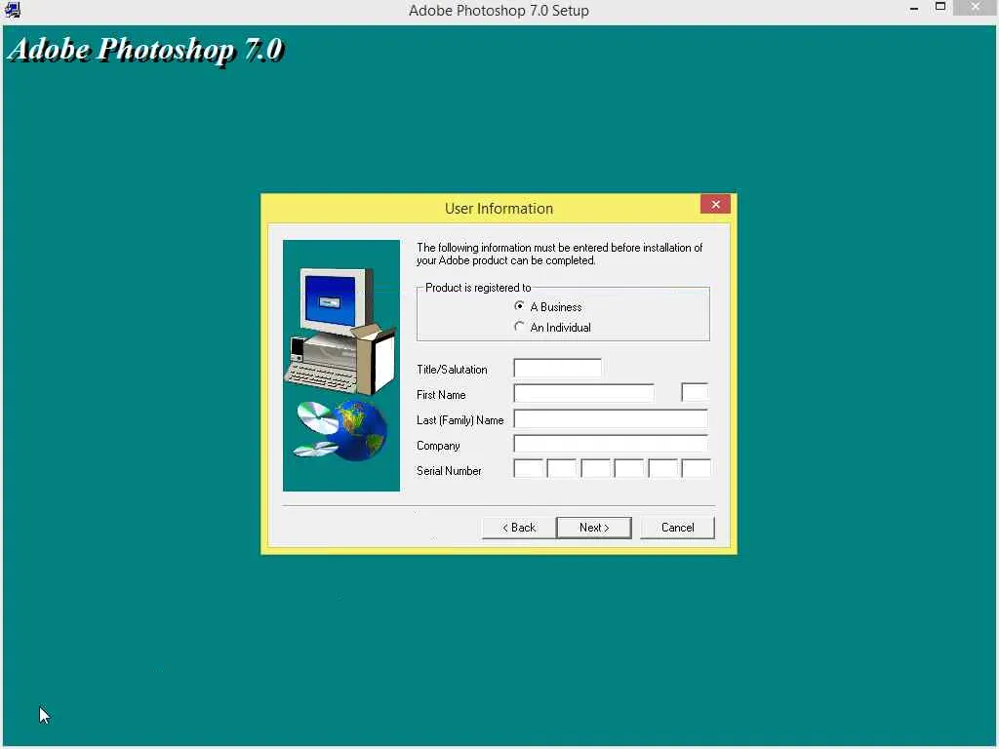Screen dimensions: 999x749
Task: Click the sixth Serial Number box
Action: (x=696, y=468)
